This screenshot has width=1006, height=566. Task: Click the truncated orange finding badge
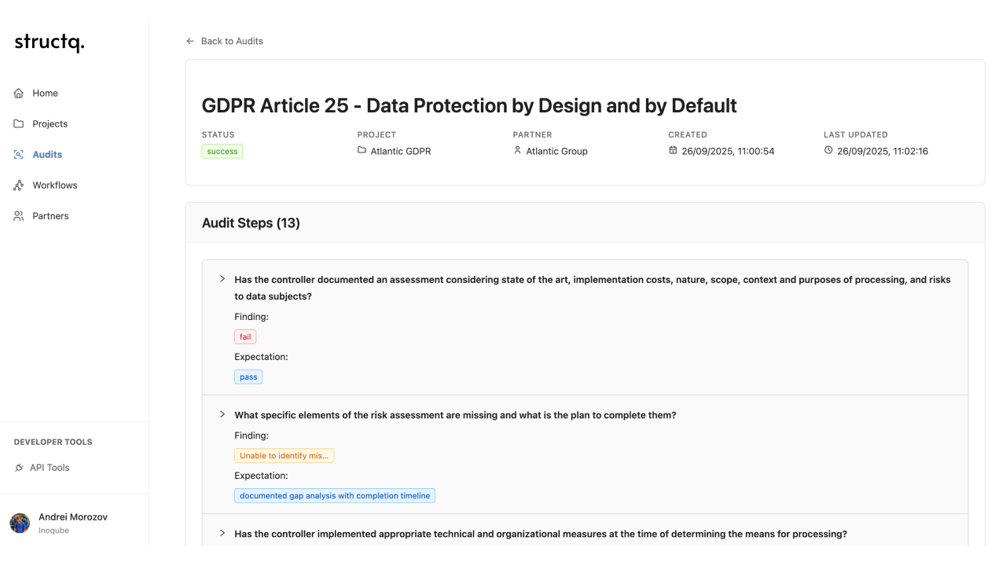[x=285, y=455]
